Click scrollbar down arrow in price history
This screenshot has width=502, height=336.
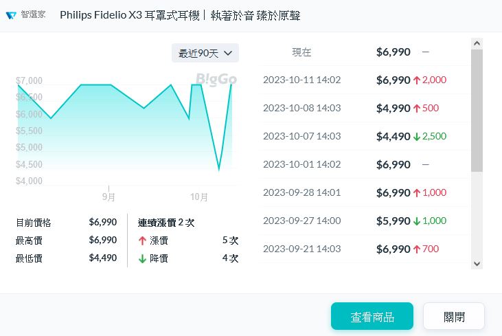[477, 262]
